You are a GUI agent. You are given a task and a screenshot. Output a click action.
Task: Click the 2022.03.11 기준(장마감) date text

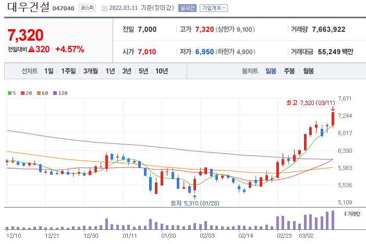click(141, 8)
